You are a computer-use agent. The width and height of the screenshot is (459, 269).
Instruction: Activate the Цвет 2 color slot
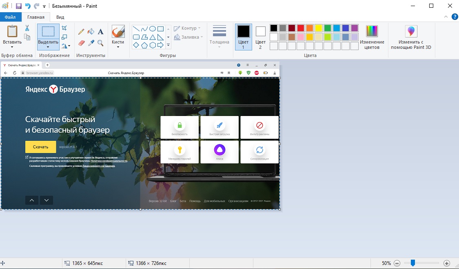tap(260, 37)
